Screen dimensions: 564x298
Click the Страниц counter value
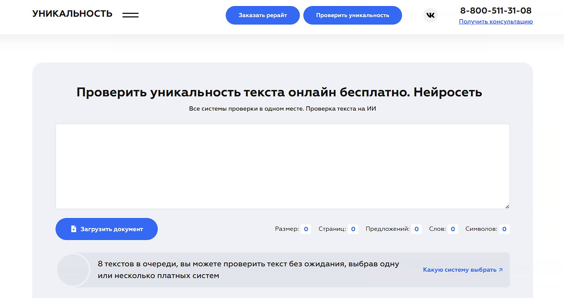pos(353,229)
